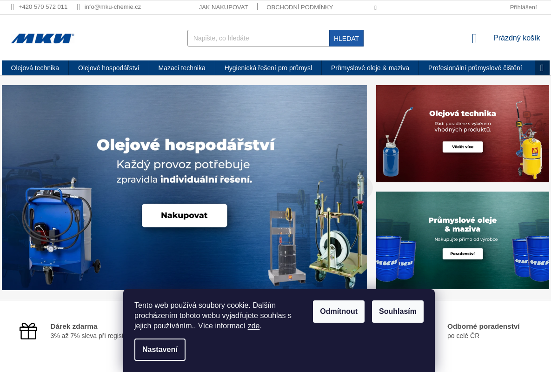The height and width of the screenshot is (372, 558).
Task: Click the phone icon in the top bar
Action: [12, 7]
